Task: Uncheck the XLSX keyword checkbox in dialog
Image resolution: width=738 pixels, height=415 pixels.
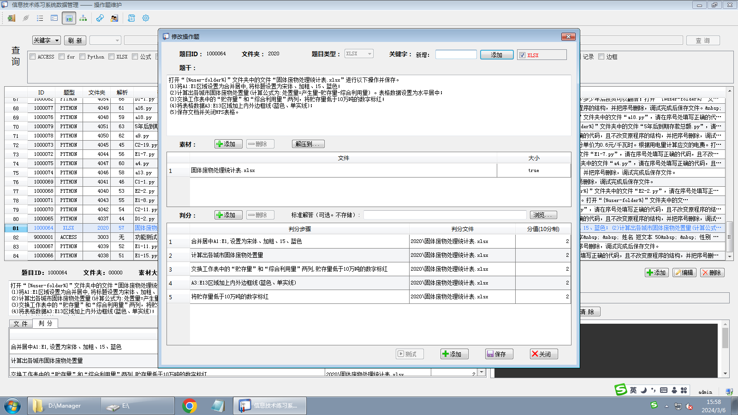Action: click(522, 55)
